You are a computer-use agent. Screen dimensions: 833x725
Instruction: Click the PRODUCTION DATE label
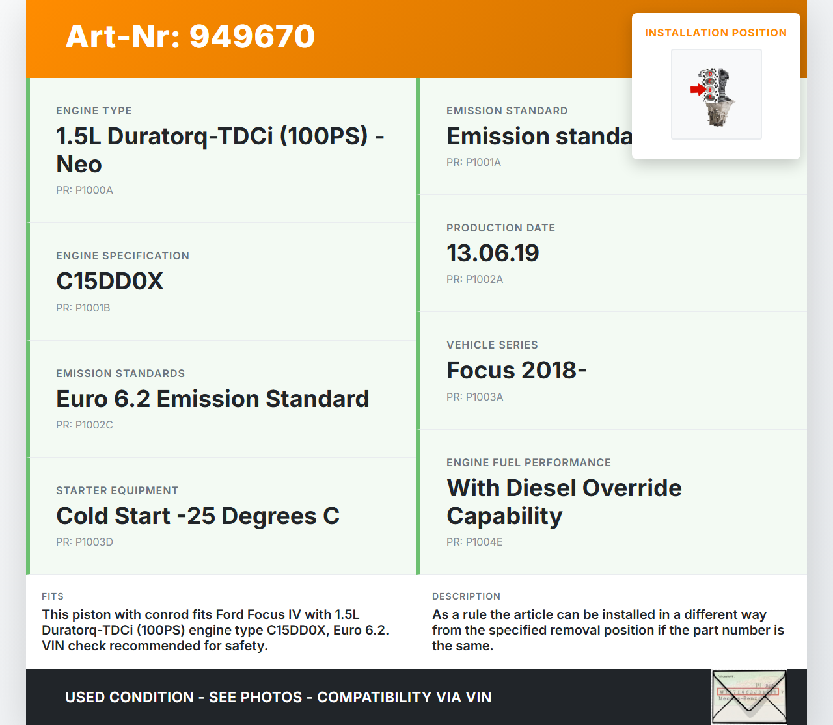500,228
